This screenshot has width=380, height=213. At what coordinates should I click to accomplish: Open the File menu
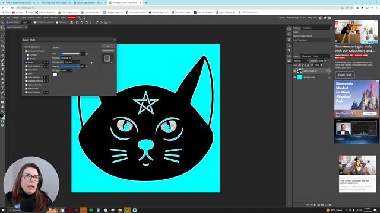point(2,18)
